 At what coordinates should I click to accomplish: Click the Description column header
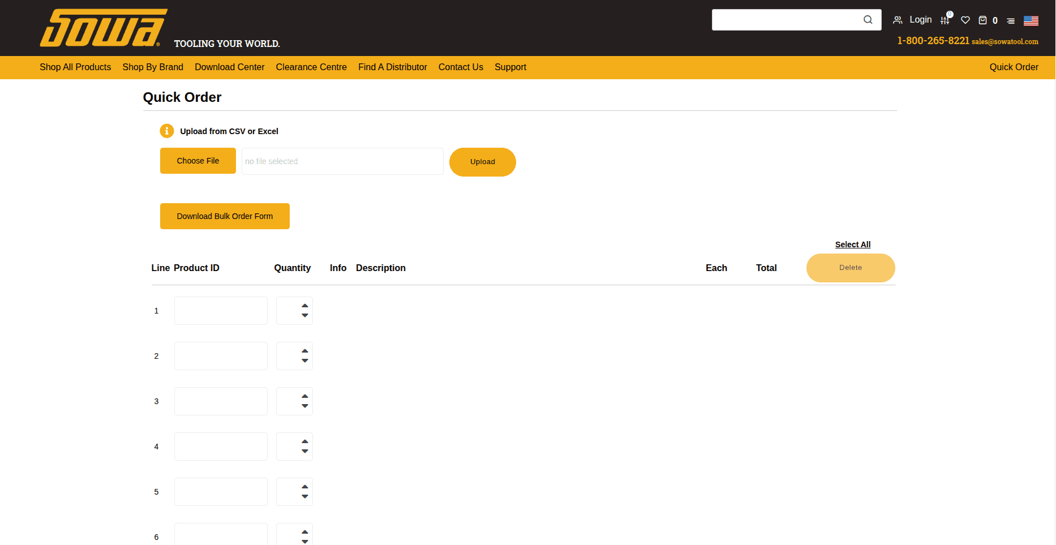(x=381, y=268)
